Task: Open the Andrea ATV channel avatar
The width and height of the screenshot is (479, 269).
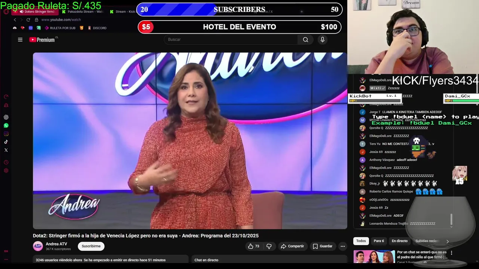Action: coord(38,246)
